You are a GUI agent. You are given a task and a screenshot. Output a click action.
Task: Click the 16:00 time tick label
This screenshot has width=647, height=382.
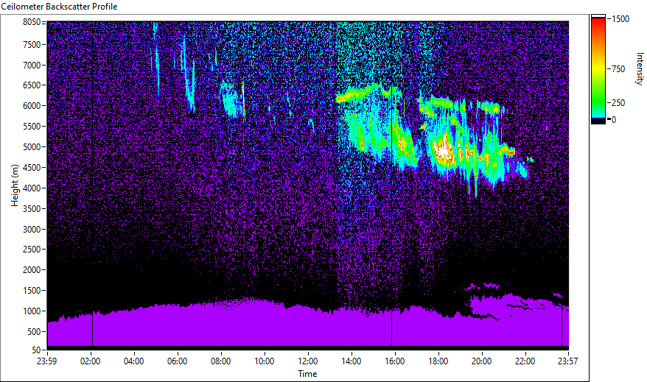[395, 361]
